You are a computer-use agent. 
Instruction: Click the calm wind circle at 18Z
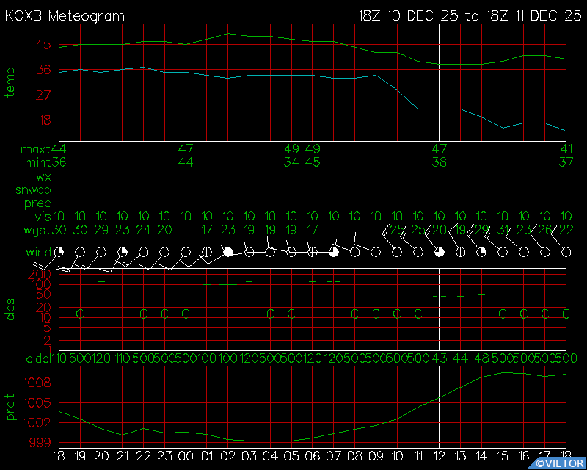click(59, 252)
